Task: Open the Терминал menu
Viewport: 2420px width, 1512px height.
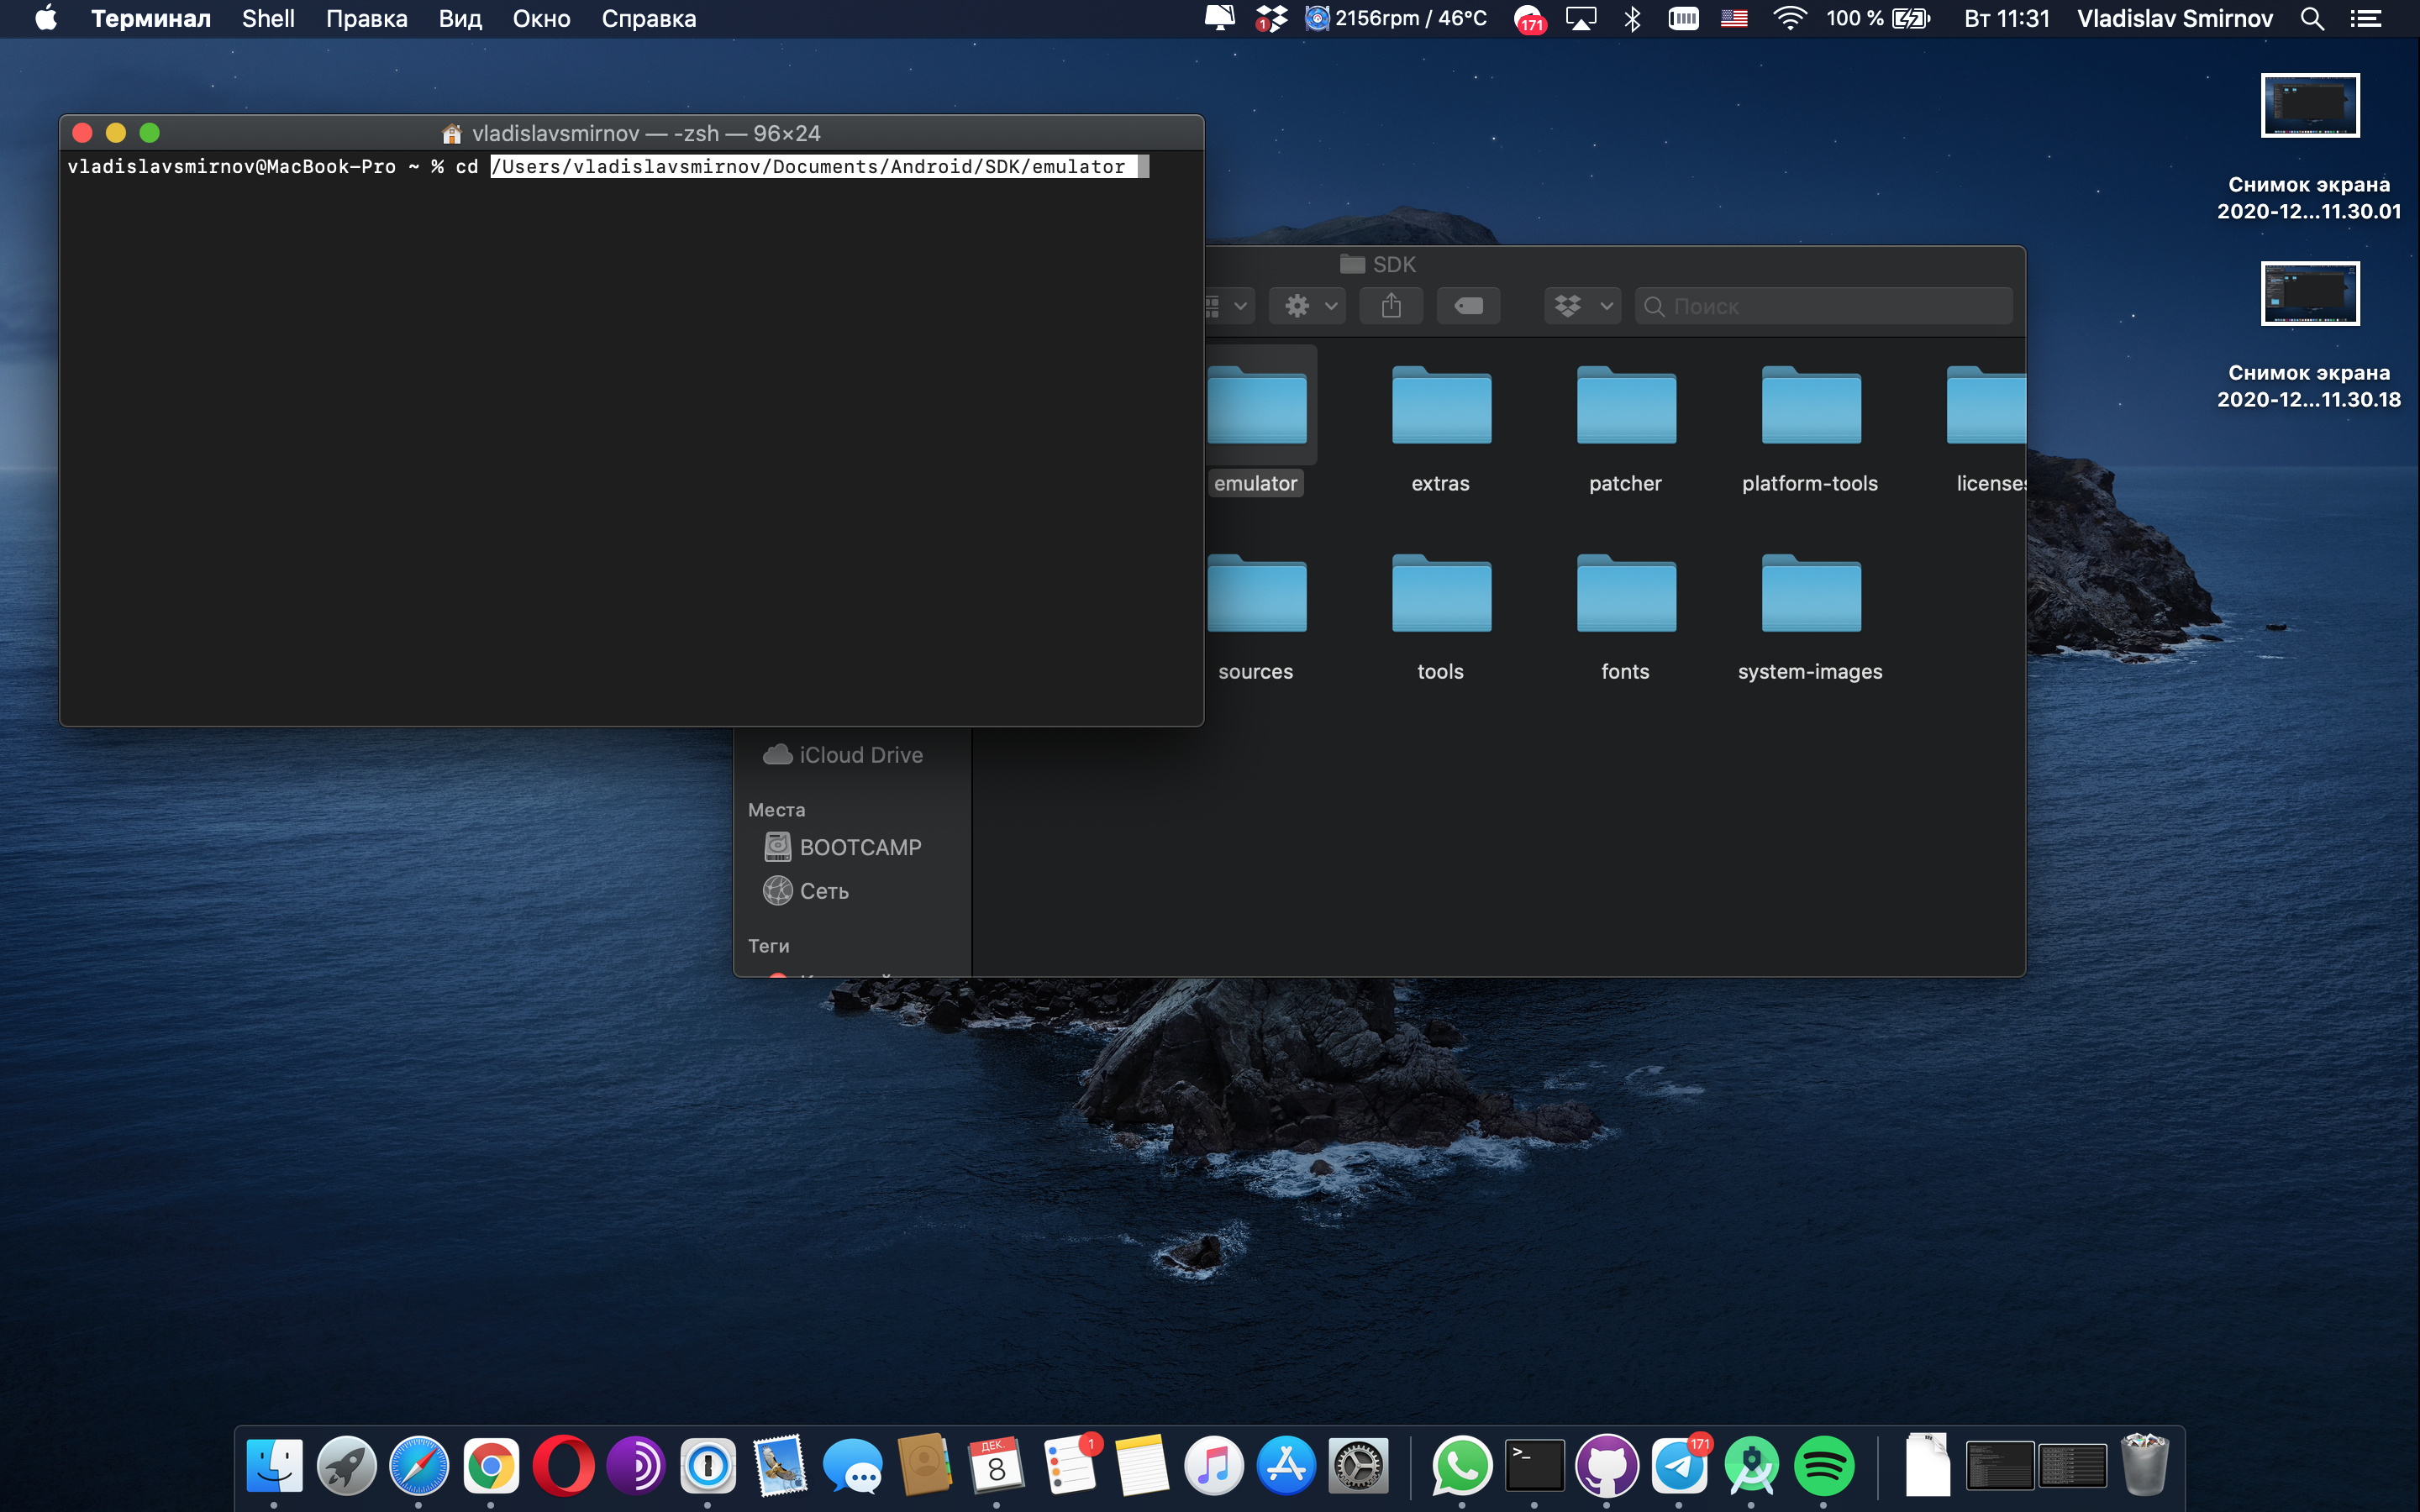Action: coord(151,19)
